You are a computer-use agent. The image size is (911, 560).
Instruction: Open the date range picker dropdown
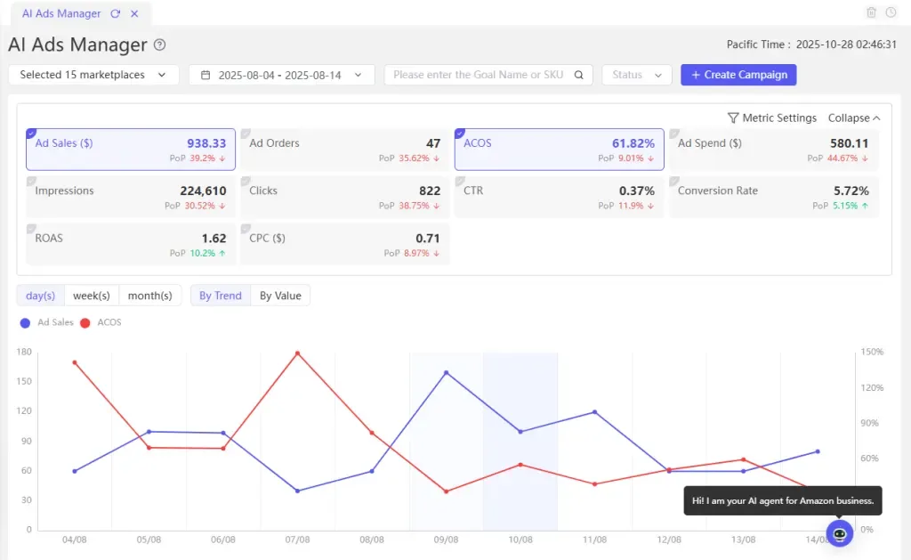click(x=282, y=75)
